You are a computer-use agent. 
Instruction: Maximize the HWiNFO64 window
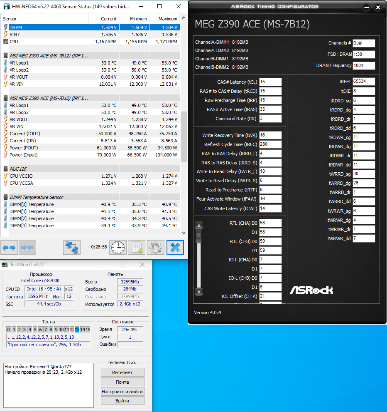tap(159, 6)
